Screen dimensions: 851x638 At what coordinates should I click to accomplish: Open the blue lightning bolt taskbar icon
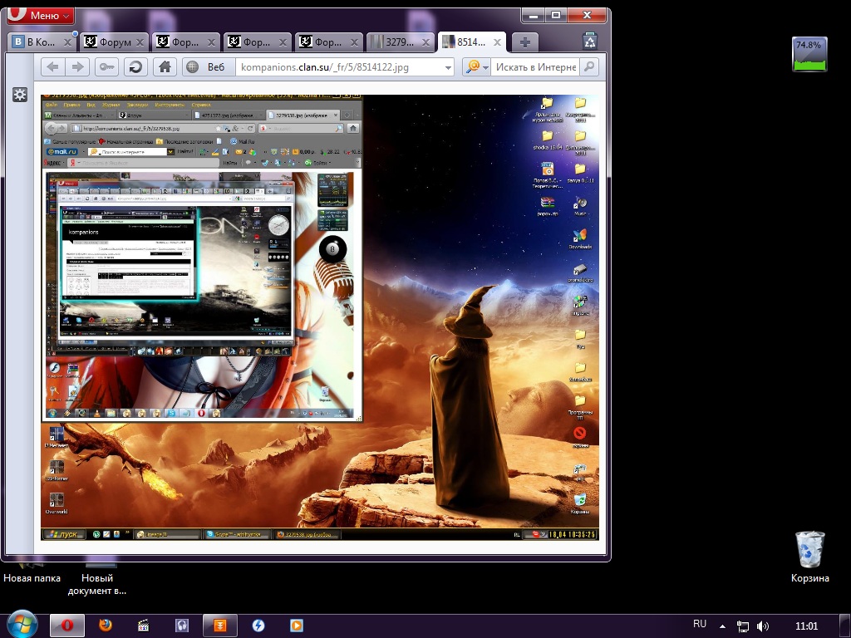[258, 626]
